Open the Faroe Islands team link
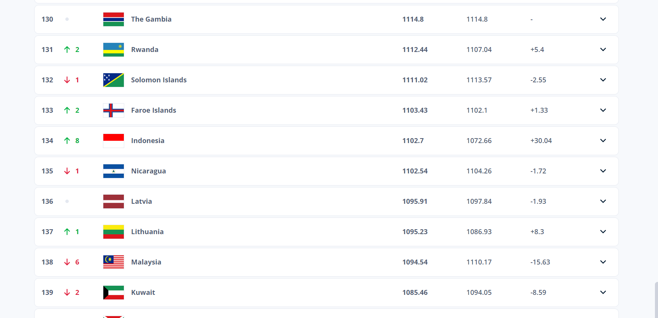This screenshot has height=318, width=658. [153, 110]
